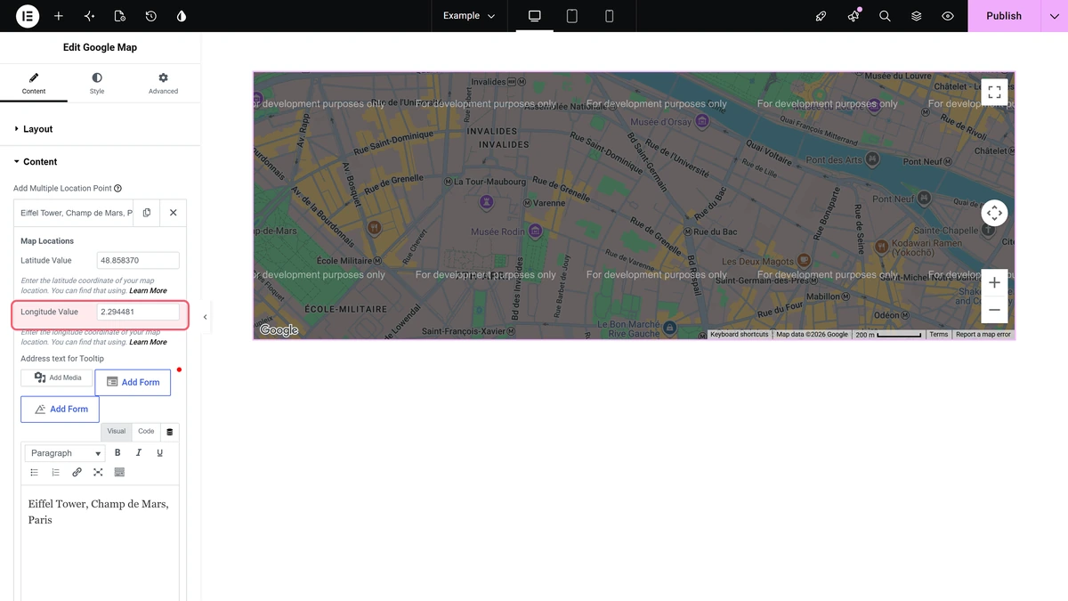Click the Musée Rodin map marker
This screenshot has width=1068, height=601.
point(535,231)
